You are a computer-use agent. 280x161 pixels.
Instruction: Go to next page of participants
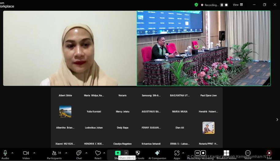pyautogui.click(x=277, y=120)
